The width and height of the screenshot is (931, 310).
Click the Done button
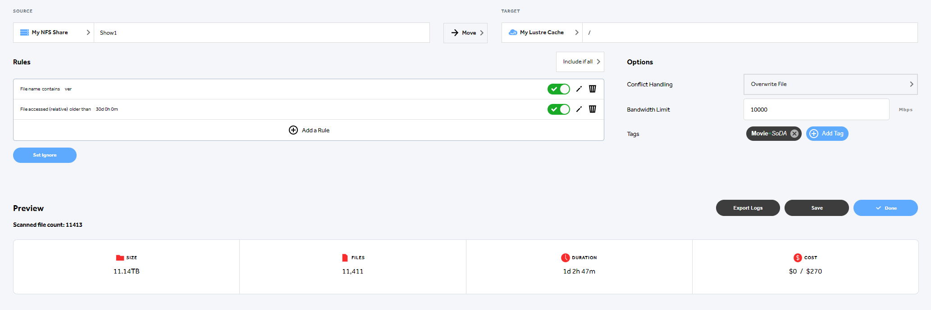click(x=885, y=208)
